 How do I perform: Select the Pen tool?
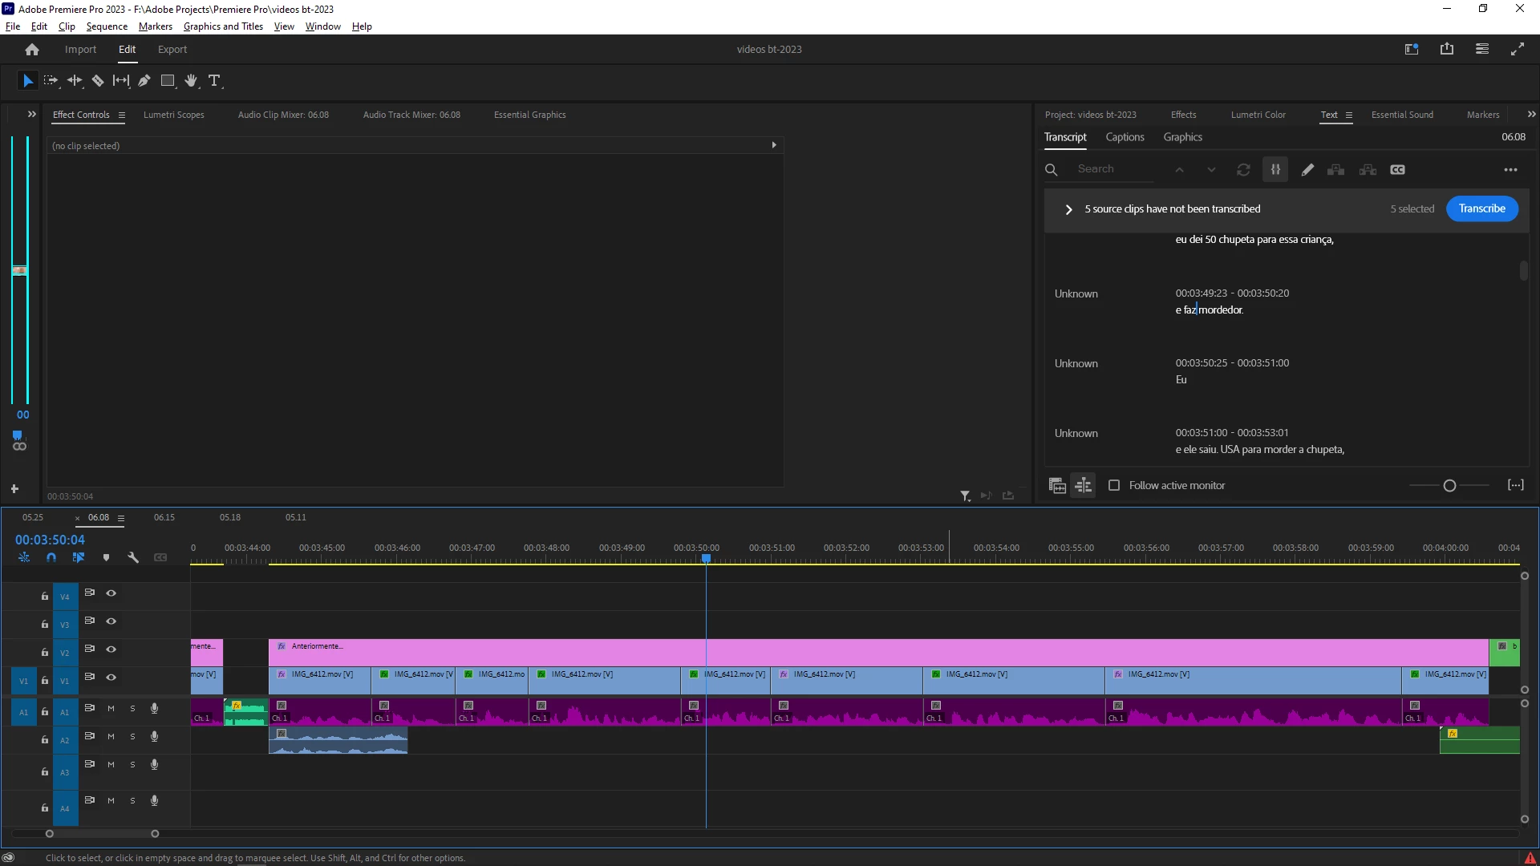(144, 81)
